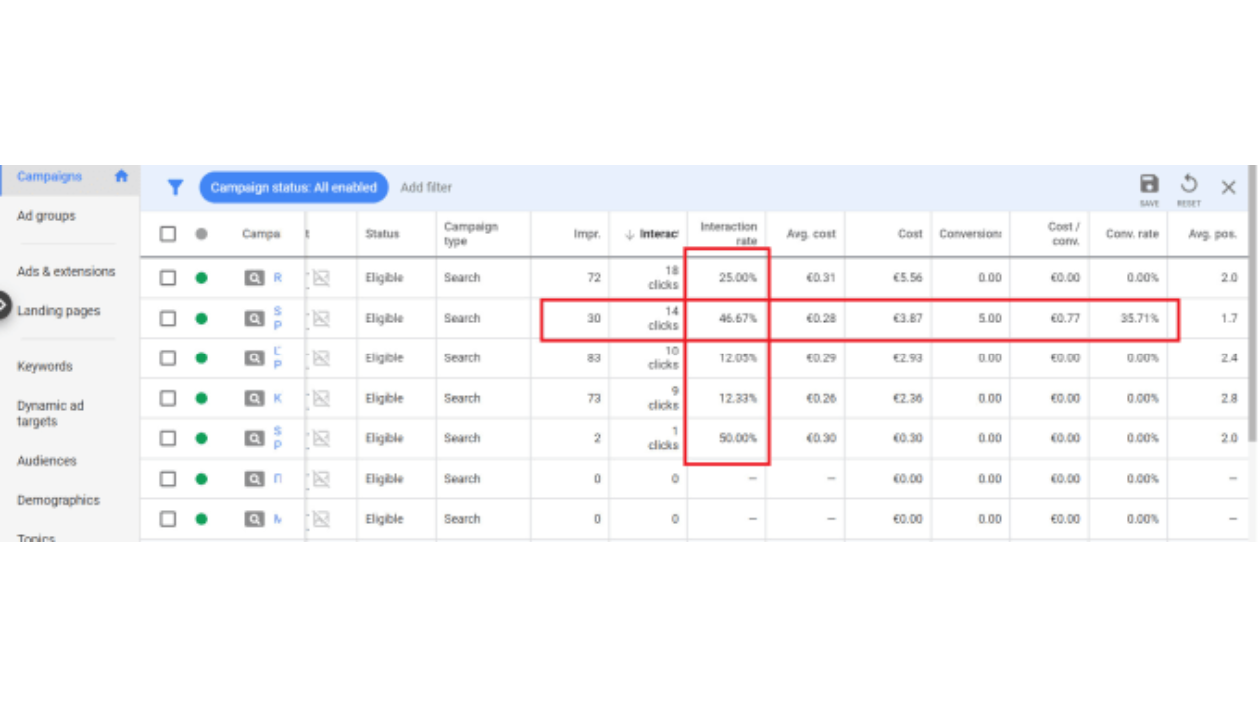Viewport: 1259px width, 707px height.
Task: Click the grey status dot in the table header
Action: click(x=201, y=234)
